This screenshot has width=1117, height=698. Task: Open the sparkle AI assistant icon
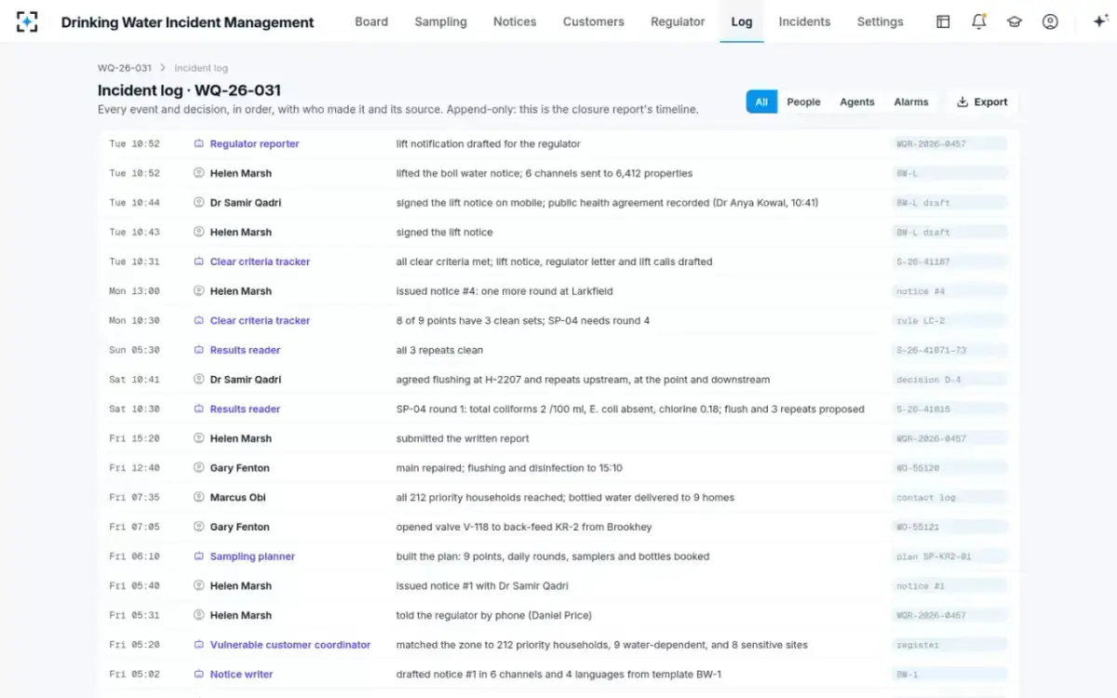click(1099, 21)
